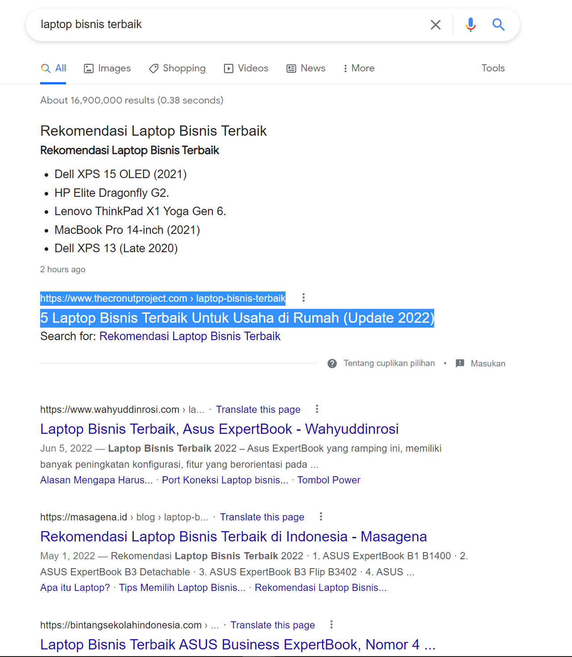Translate the bintangsekolahindonesia.com page
The image size is (572, 657).
[x=273, y=625]
